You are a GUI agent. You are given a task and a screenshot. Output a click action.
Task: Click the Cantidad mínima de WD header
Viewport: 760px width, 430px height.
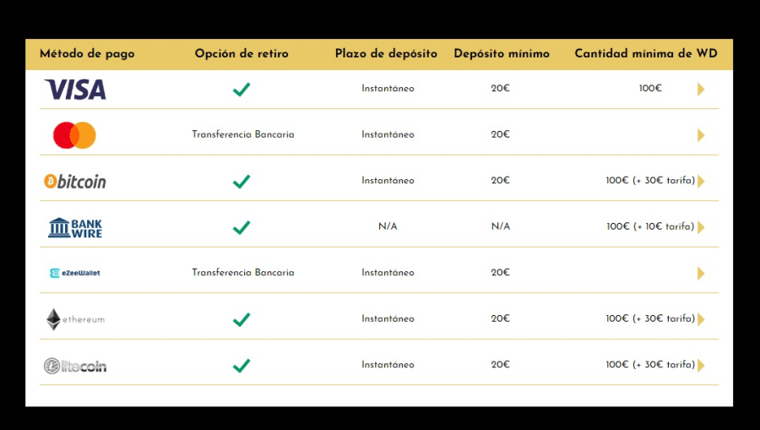[646, 54]
